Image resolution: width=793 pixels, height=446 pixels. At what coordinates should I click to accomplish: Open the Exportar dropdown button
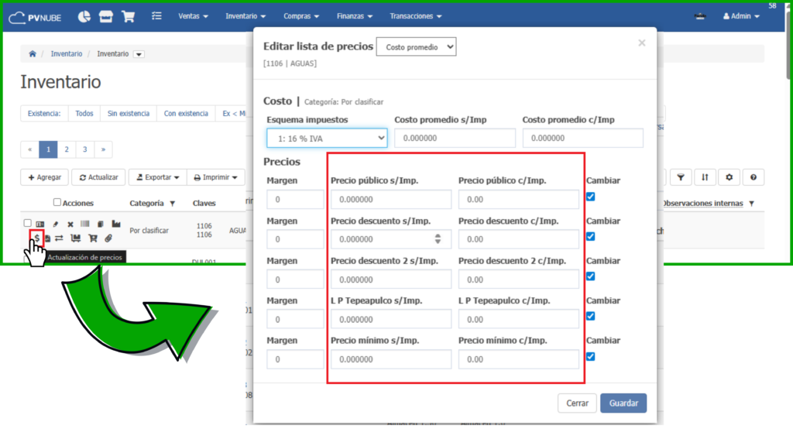[x=157, y=177]
